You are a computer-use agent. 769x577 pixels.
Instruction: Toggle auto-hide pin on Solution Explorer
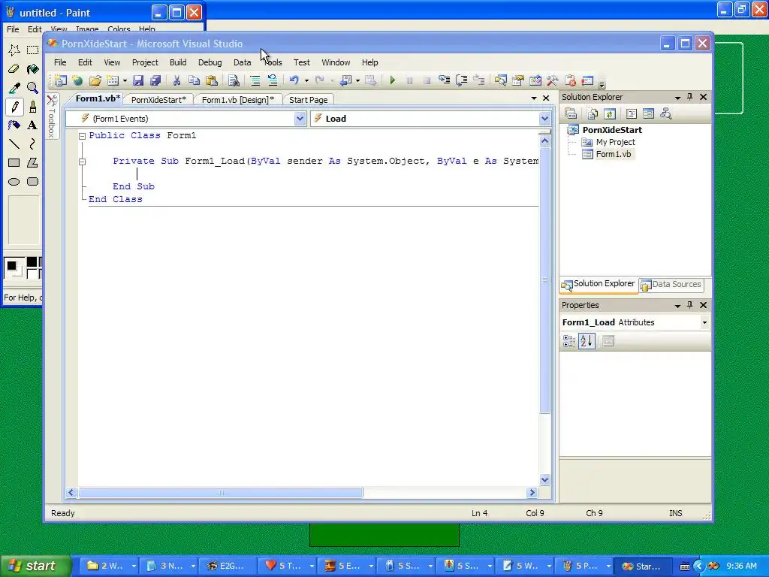(x=690, y=97)
